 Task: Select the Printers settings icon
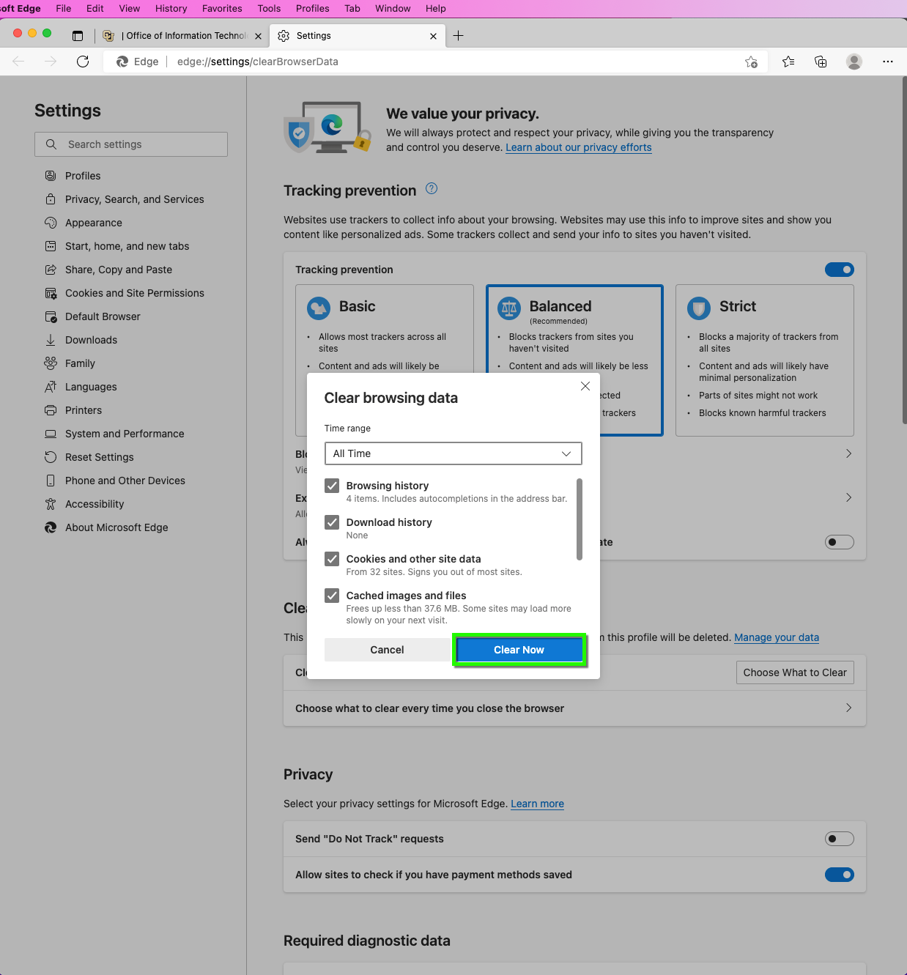[x=50, y=409]
